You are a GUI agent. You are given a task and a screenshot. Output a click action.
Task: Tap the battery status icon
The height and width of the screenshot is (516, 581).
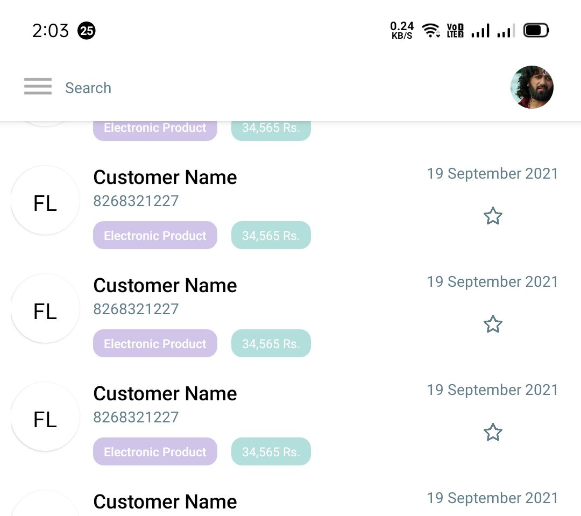[x=536, y=31]
